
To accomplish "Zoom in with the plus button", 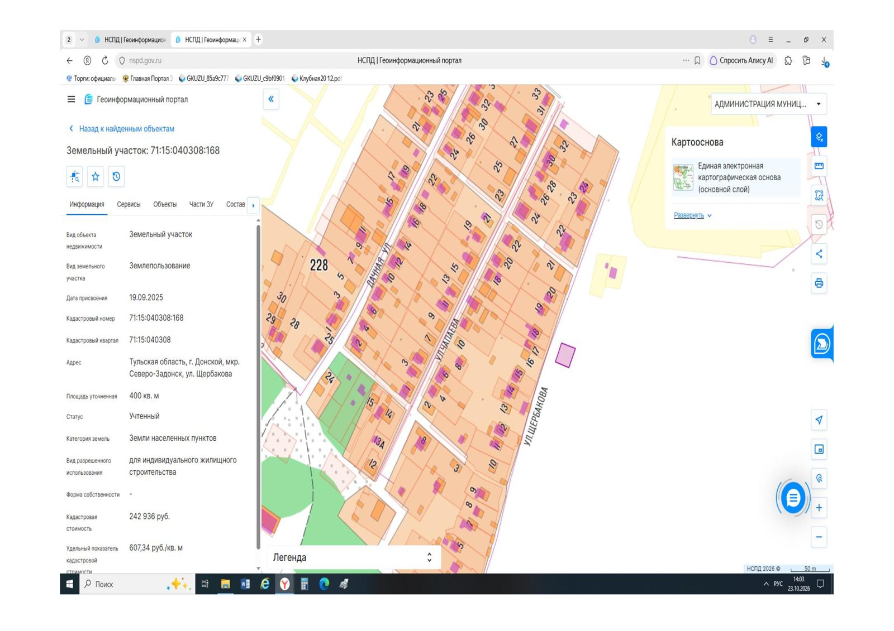I will 819,508.
